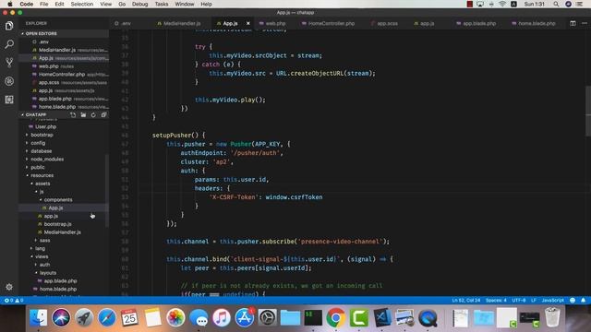The image size is (591, 332).
Task: Open the File menu
Action: 44,4
